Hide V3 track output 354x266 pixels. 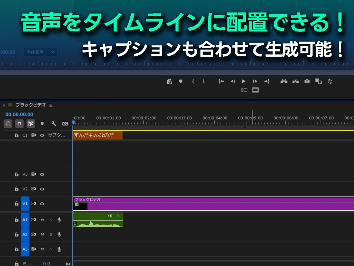[x=42, y=174]
